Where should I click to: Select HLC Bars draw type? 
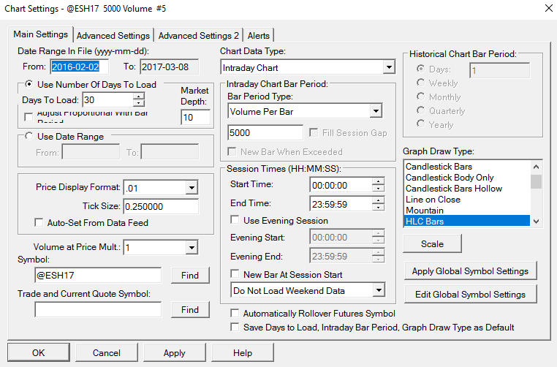pos(467,221)
